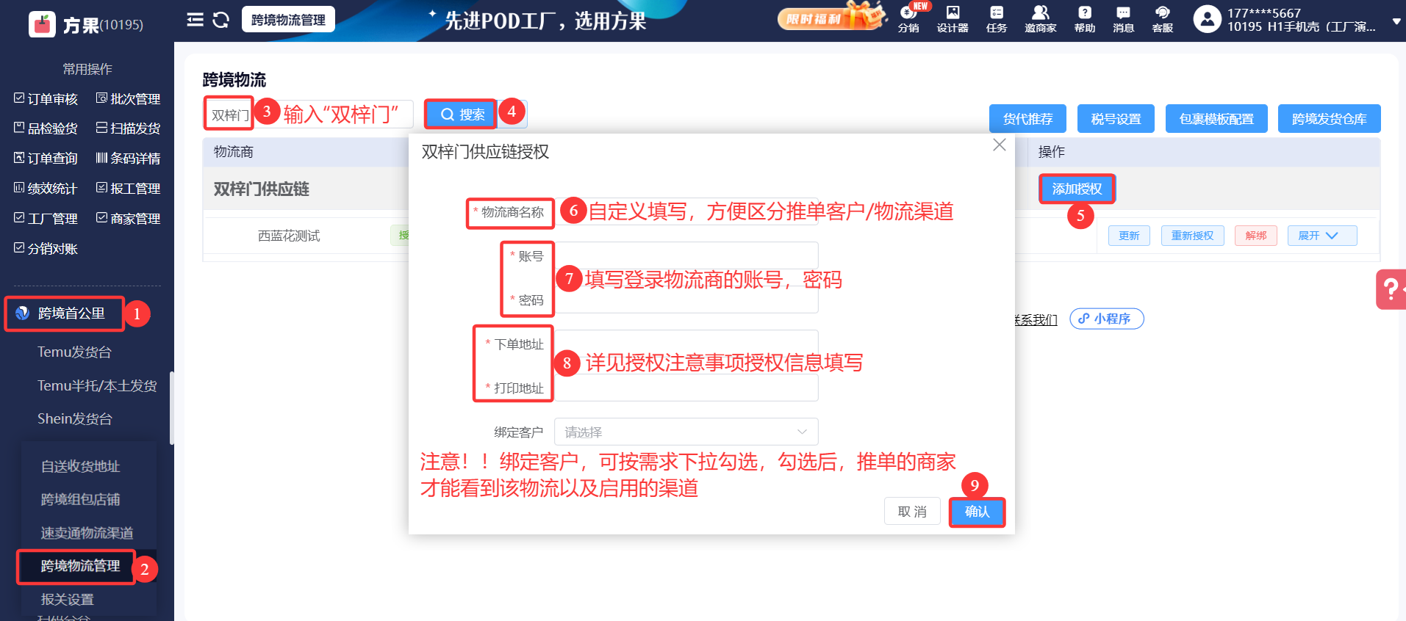Open the 绑定客户 select dropdown
Screen dimensions: 1406x621
pos(686,432)
